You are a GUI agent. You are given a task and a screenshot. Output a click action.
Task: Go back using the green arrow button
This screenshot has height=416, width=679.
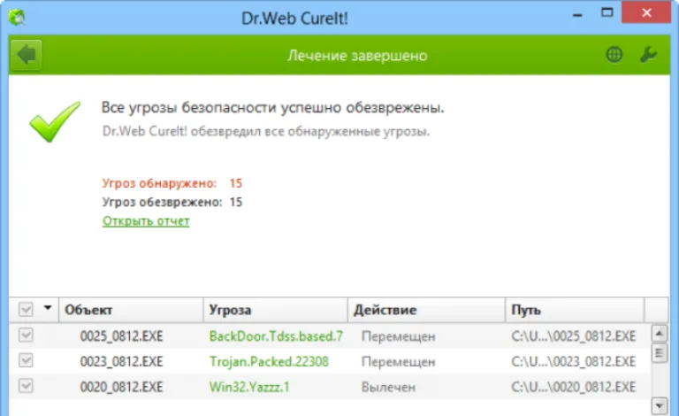click(27, 55)
